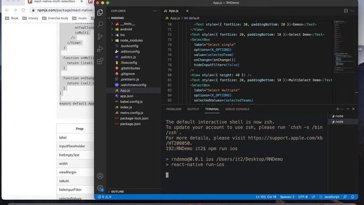Open the Exercise body bookmark folder

[x=55, y=18]
